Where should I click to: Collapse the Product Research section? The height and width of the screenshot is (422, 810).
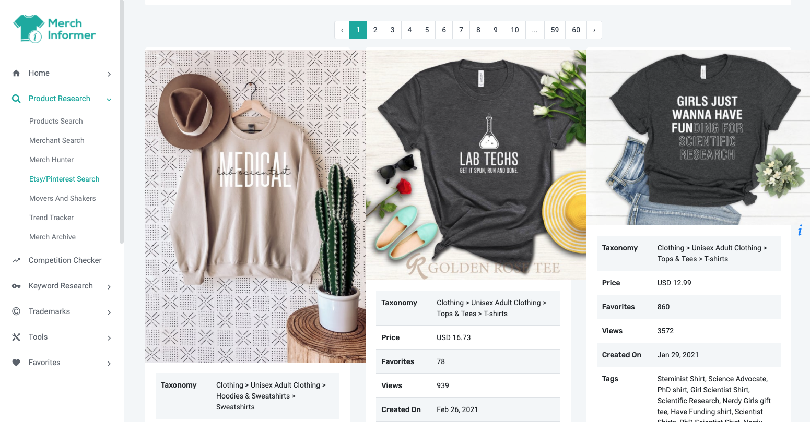(109, 99)
